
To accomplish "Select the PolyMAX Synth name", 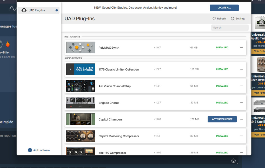I will tap(109, 48).
